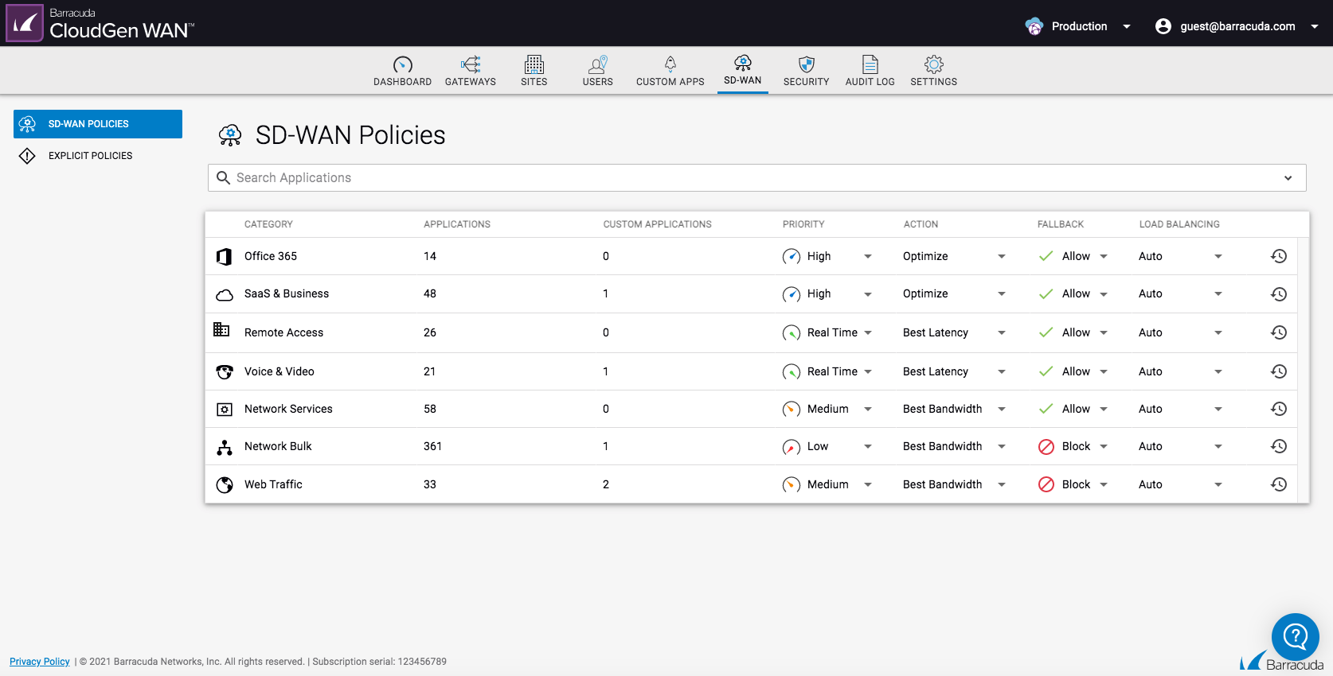This screenshot has height=676, width=1333.
Task: Select Explicit Policies in the sidebar
Action: (98, 156)
